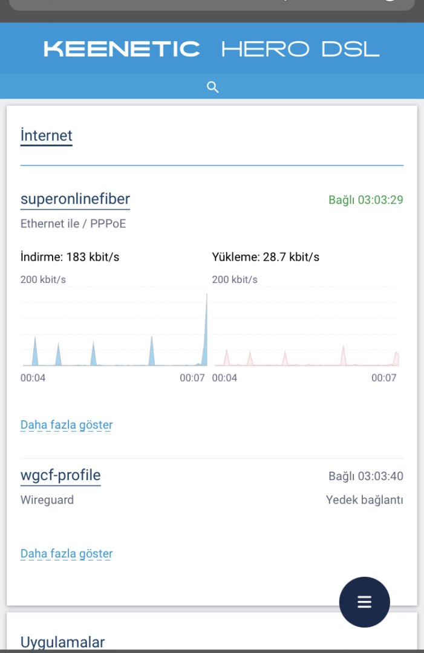Click the İndirme: 183 kbit/s label
Image resolution: width=424 pixels, height=653 pixels.
[x=70, y=257]
